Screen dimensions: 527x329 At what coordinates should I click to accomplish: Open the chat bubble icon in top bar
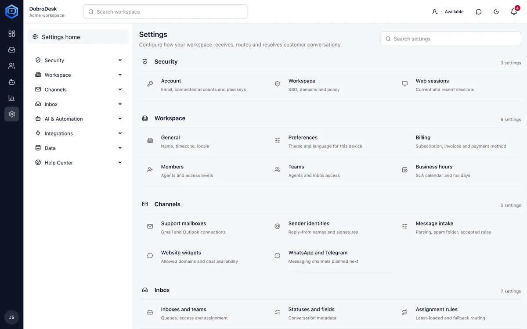pos(479,12)
